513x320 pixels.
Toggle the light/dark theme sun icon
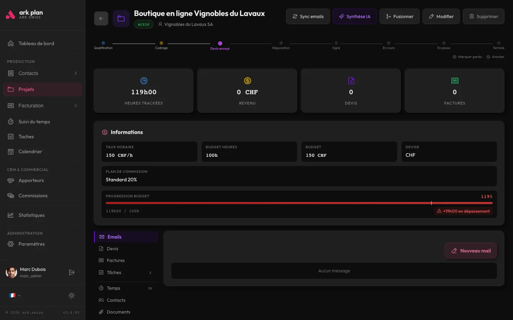[x=72, y=295]
